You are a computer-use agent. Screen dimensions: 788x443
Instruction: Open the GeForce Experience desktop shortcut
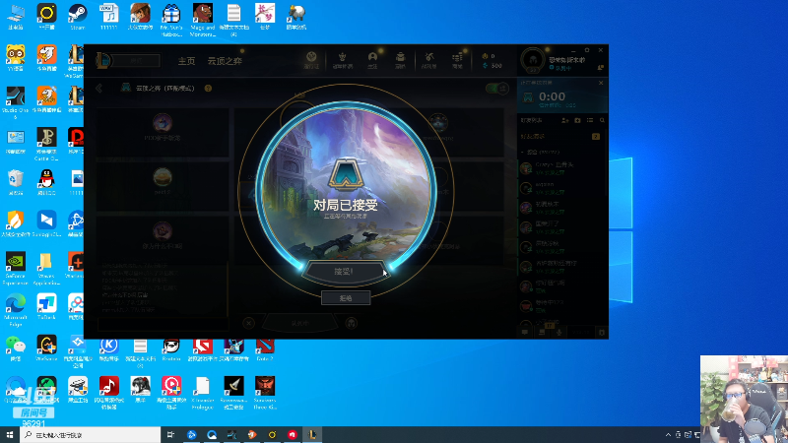(15, 268)
